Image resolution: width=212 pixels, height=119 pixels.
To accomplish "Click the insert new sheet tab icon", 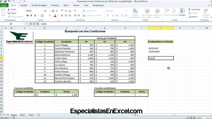I will [38, 115].
